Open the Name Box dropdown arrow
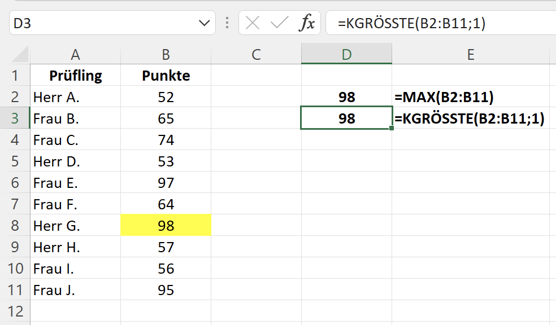 [203, 23]
